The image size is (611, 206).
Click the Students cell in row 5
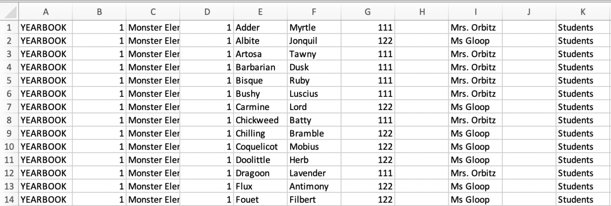click(584, 81)
